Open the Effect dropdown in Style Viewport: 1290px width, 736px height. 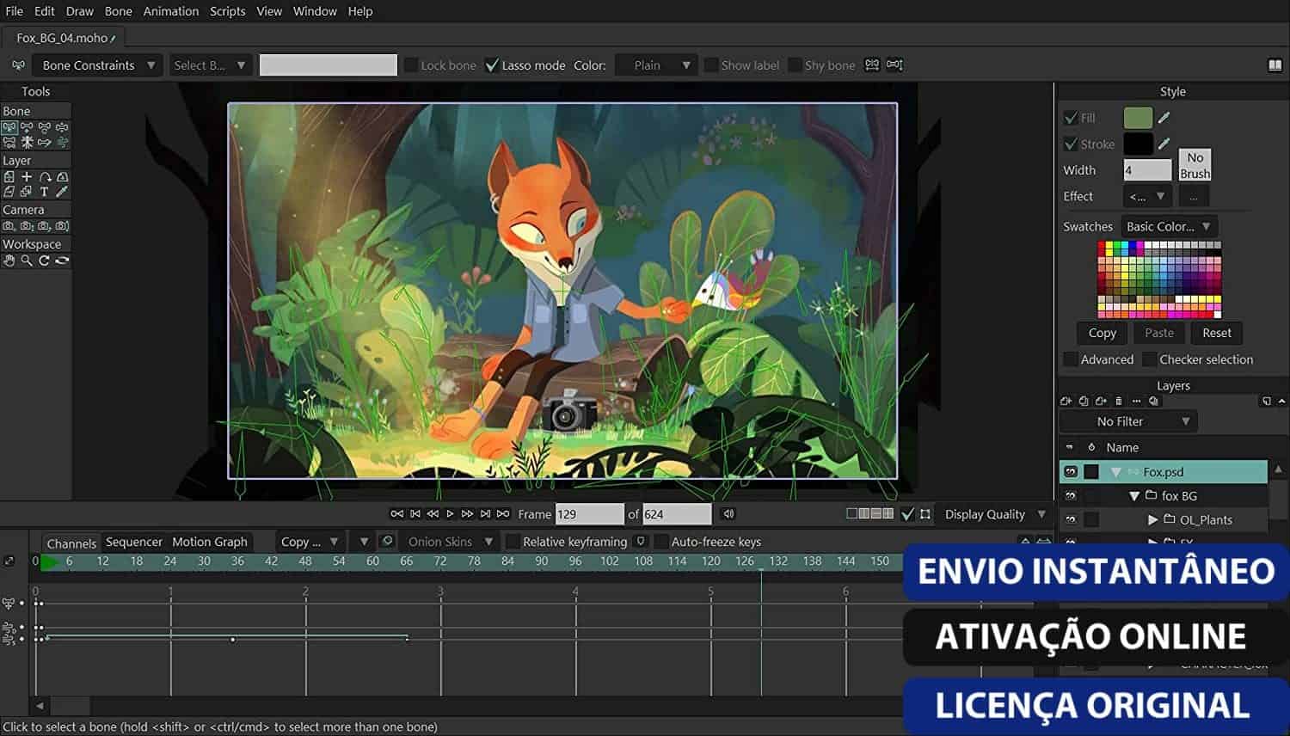[1147, 196]
